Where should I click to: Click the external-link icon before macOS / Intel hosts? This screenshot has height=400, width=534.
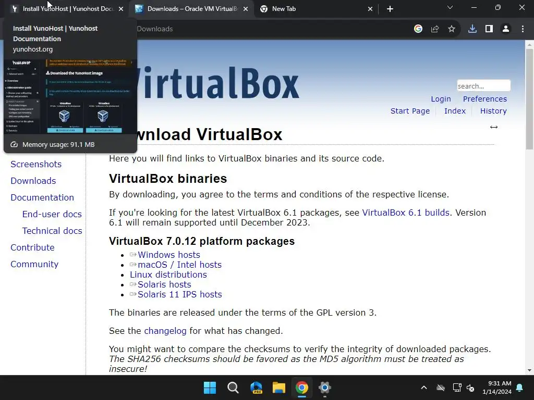pos(133,264)
